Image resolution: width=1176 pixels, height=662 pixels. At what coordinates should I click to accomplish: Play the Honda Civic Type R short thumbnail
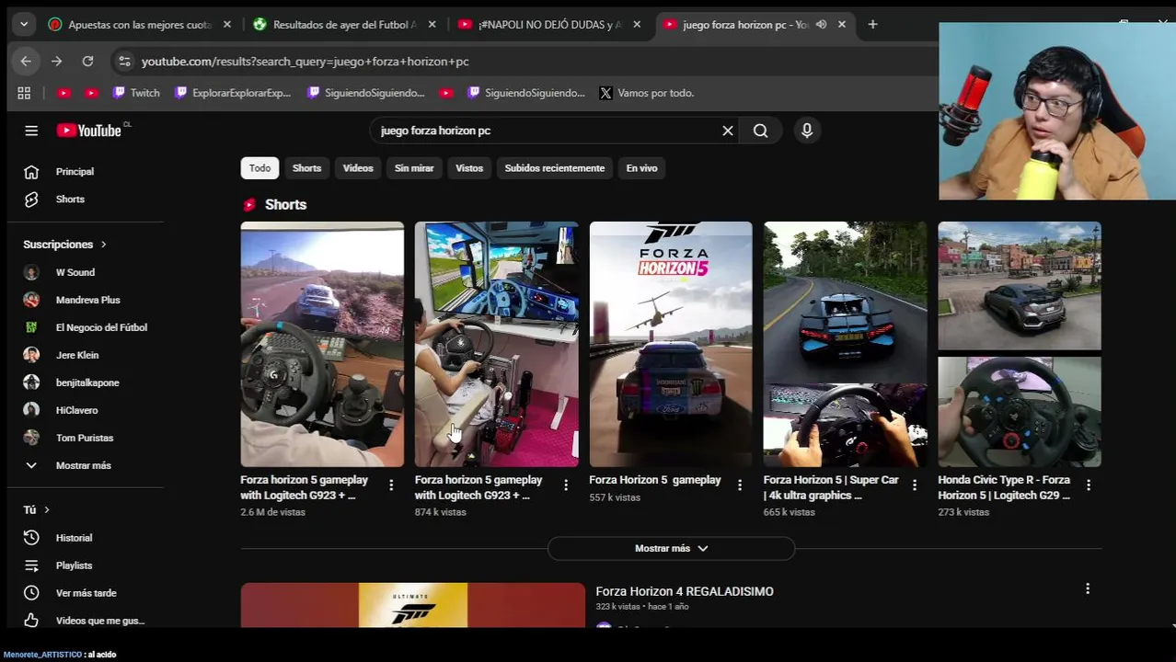1020,344
